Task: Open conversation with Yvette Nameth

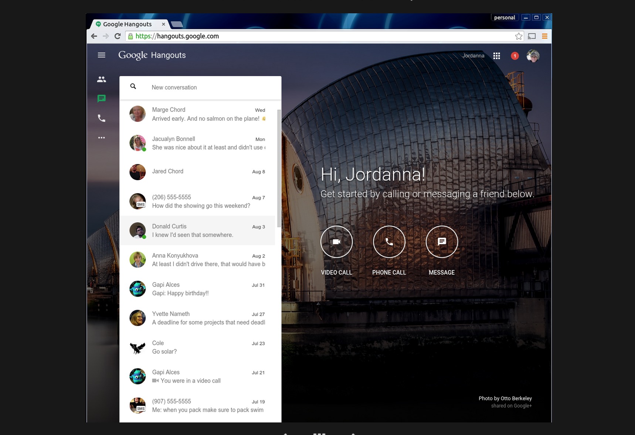Action: click(197, 318)
